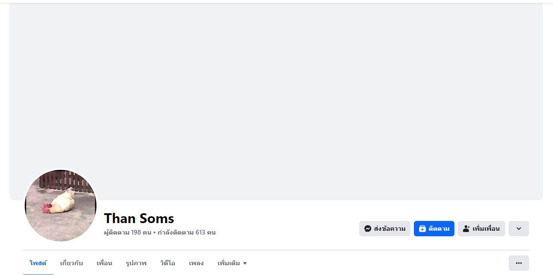
Task: Open the เกี่ยวกับ tab
Action: coord(72,263)
